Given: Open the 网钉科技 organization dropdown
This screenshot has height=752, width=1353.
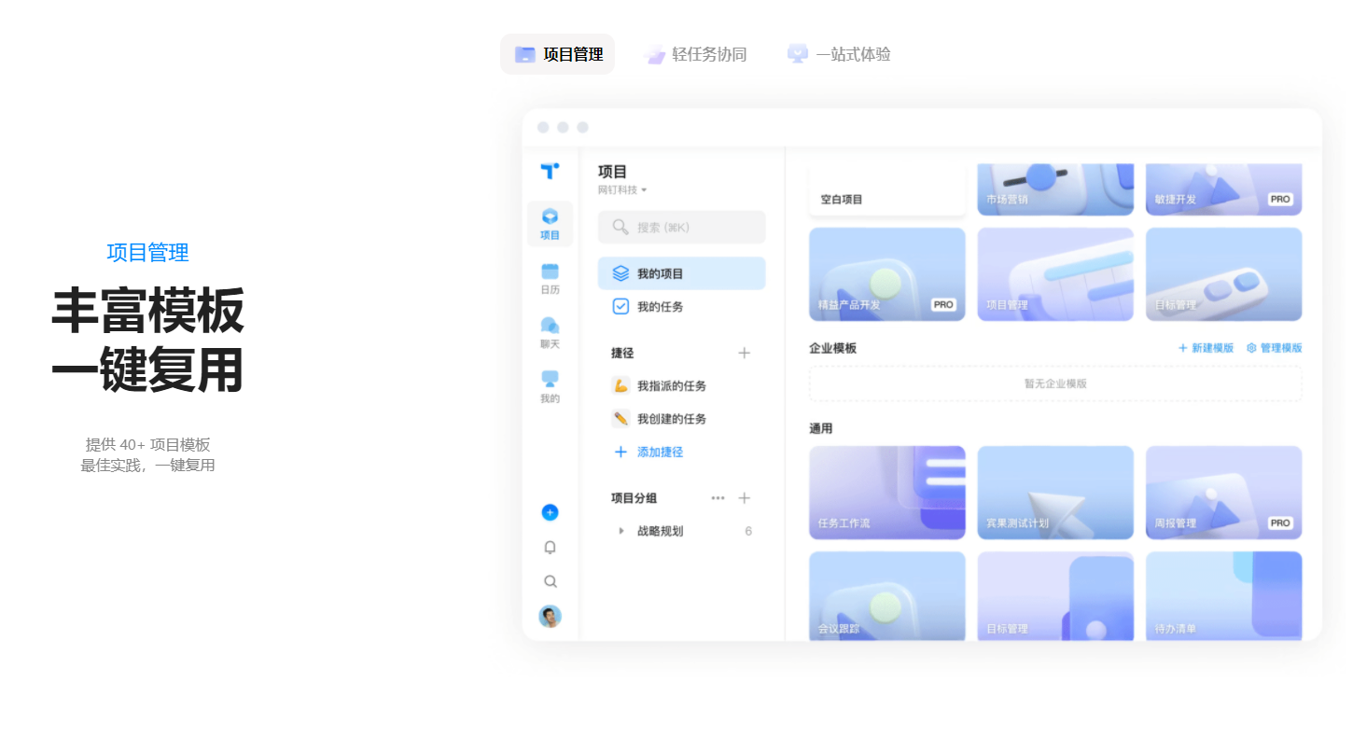Looking at the screenshot, I should (622, 189).
